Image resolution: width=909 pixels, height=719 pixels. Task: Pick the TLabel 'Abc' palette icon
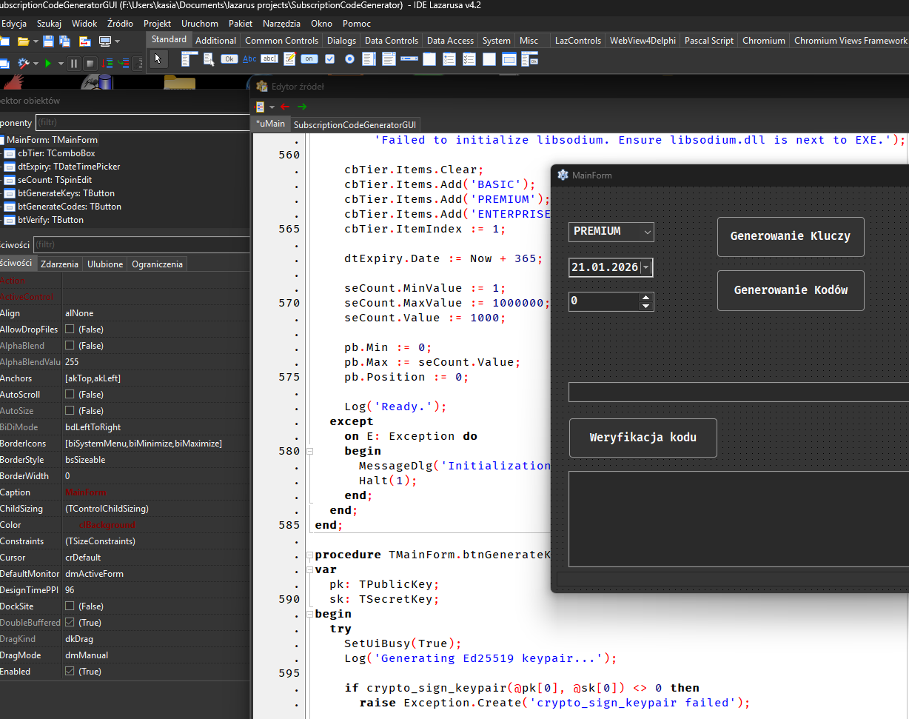click(249, 59)
